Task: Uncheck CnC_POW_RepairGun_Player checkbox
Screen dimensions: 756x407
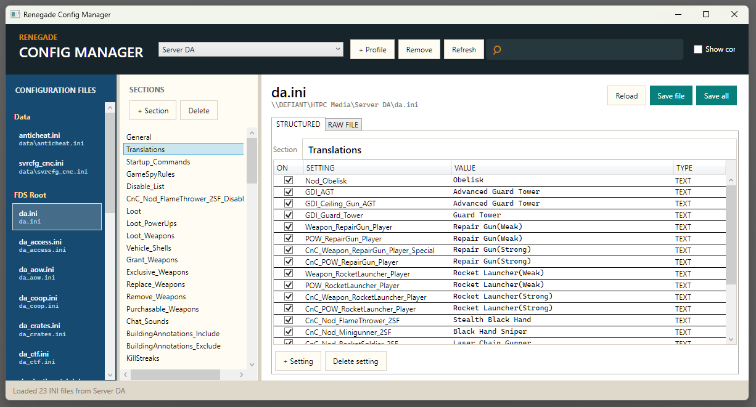Action: click(289, 262)
